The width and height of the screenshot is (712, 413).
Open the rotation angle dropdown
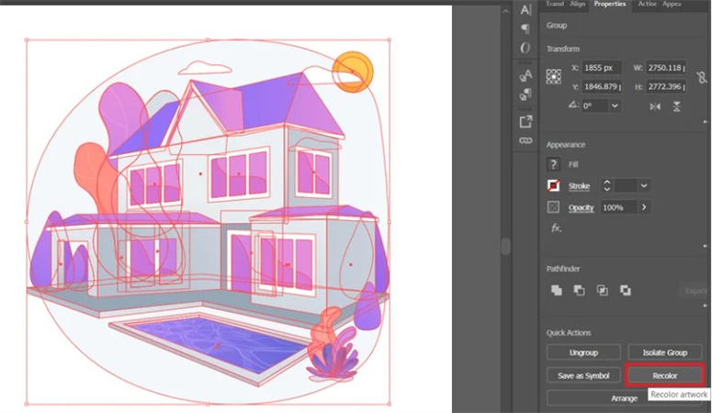tap(615, 106)
